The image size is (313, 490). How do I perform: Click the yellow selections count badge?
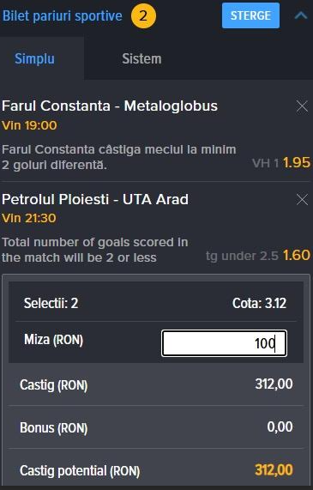[143, 15]
